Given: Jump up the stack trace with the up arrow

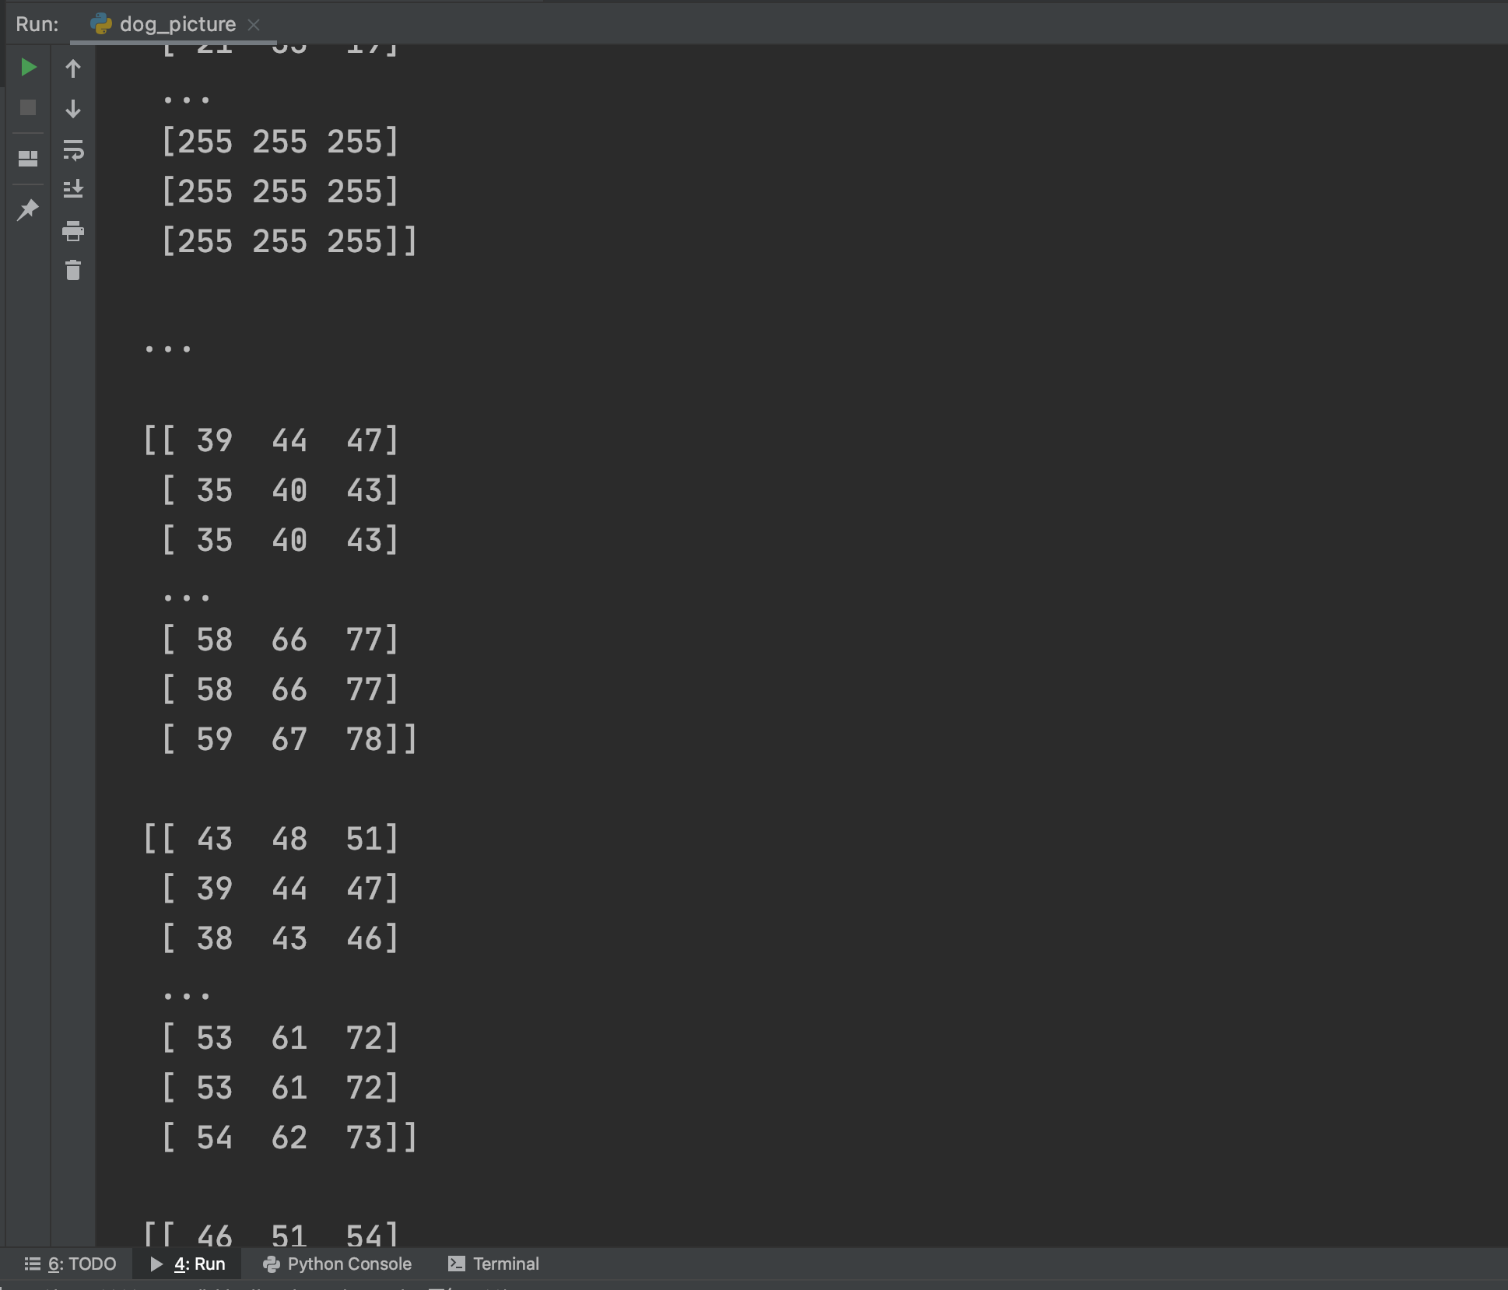Looking at the screenshot, I should tap(73, 68).
